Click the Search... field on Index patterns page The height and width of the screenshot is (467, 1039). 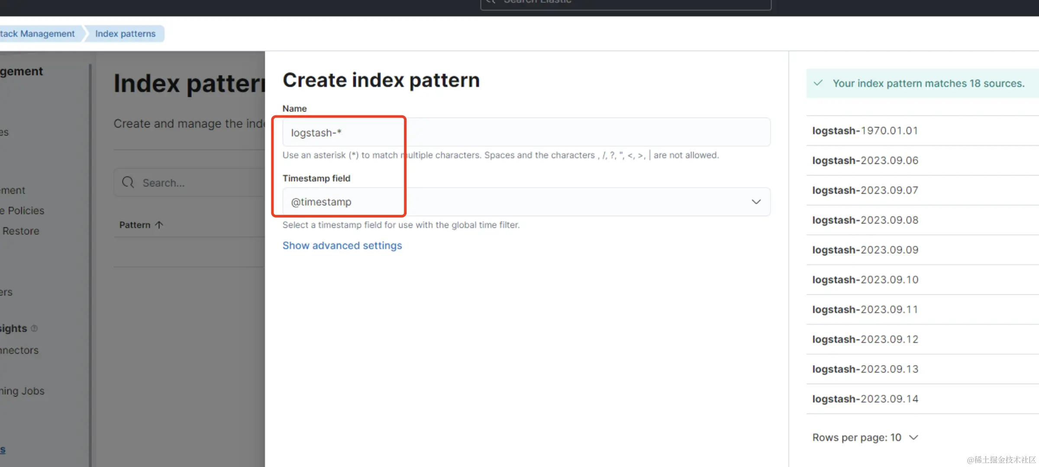pyautogui.click(x=189, y=182)
